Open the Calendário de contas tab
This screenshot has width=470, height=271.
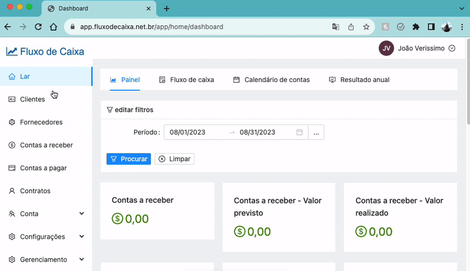pos(271,80)
